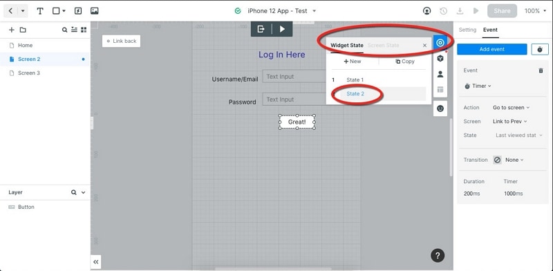The width and height of the screenshot is (553, 271).
Task: Click the Add event button
Action: (492, 49)
